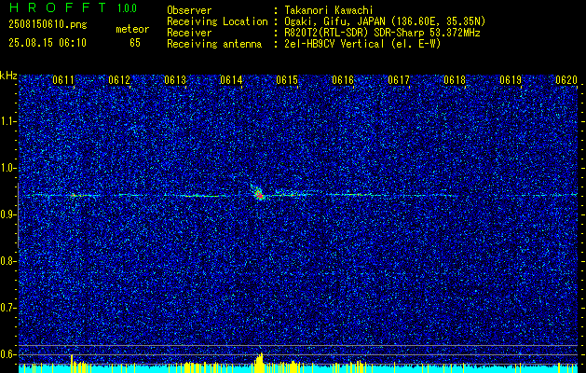Viewport: 586px width, 373px height.
Task: Click the timestamp 25.08.15 06:10
Action: click(48, 43)
